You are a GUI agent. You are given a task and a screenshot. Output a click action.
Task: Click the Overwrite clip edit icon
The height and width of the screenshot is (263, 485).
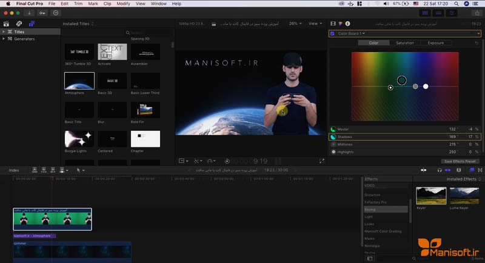click(62, 170)
